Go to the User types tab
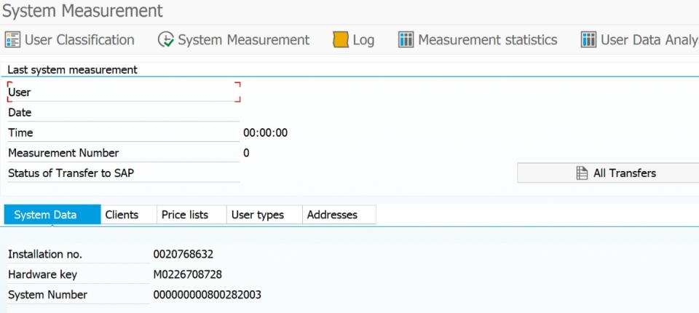 (x=257, y=215)
